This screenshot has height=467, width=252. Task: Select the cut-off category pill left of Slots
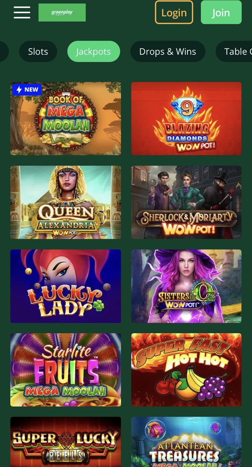coord(4,51)
